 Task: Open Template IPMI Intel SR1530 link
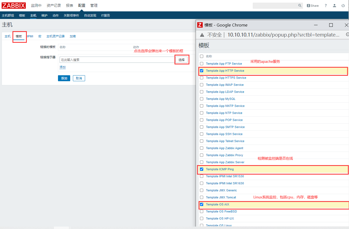click(225, 176)
